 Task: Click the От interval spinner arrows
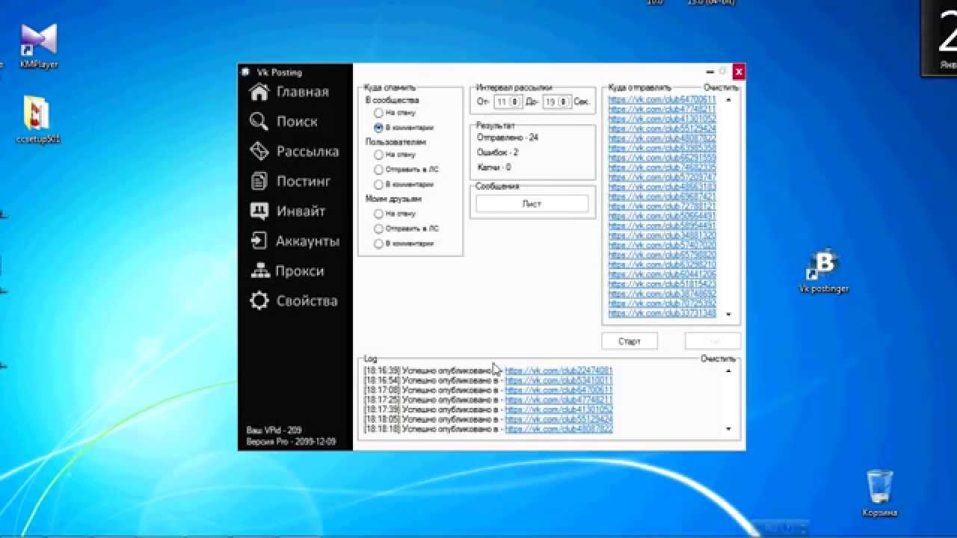[x=515, y=102]
